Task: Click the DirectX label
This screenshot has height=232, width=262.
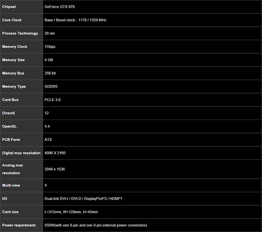Action: (x=9, y=113)
